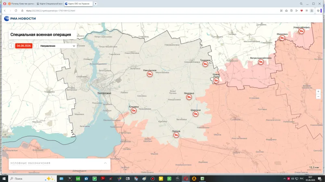This screenshot has width=325, height=182.
Task: Zoom out the map with minus button
Action: [x=318, y=96]
